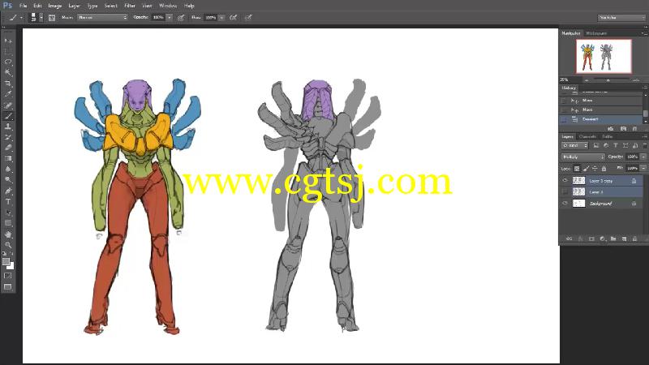Open layer Fill dropdown arrow
This screenshot has height=365, width=649.
tap(643, 169)
